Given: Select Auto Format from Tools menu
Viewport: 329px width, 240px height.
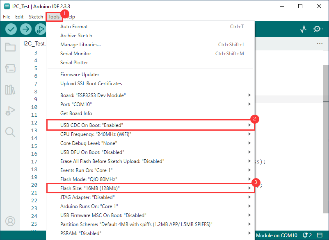Looking at the screenshot, I should click(x=74, y=27).
